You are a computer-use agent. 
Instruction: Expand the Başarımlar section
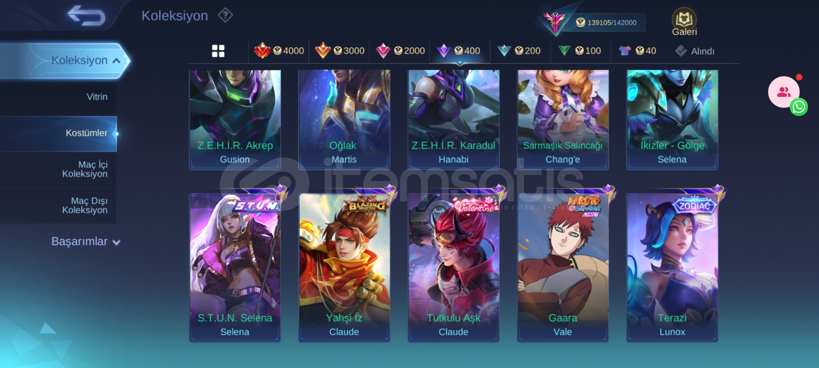[86, 242]
